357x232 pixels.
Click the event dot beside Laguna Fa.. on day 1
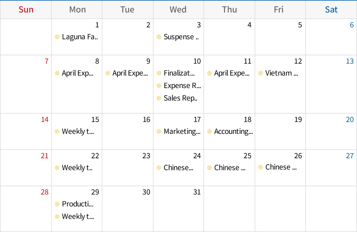[57, 37]
